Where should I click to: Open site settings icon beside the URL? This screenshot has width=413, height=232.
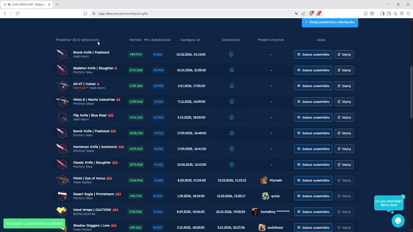(94, 14)
